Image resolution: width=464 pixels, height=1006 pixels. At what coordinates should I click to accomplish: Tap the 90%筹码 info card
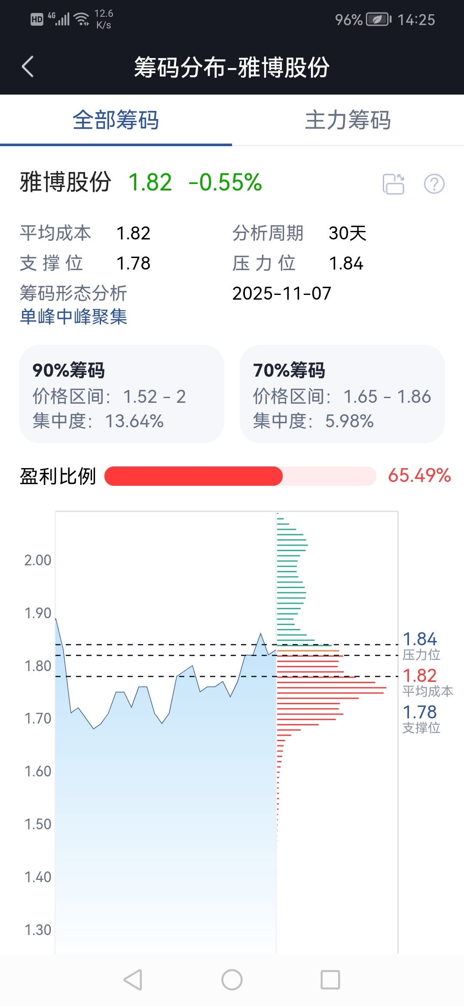coord(122,394)
